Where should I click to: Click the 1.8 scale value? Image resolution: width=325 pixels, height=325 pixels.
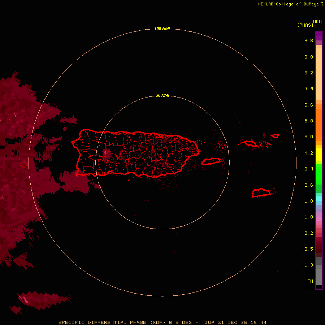coord(309,201)
